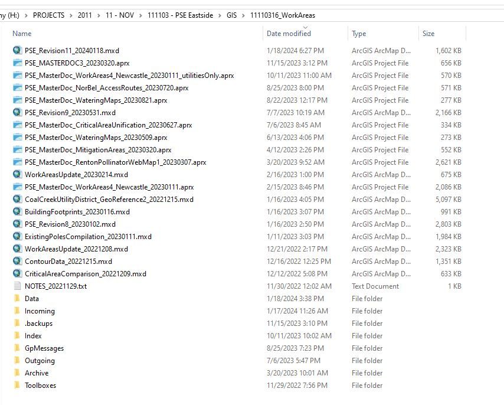Viewport: 504px width, 405px height.
Task: Click the PSE_Revision11_20240118.mxd file name
Action: coord(71,50)
